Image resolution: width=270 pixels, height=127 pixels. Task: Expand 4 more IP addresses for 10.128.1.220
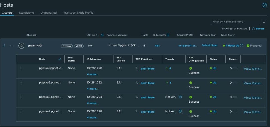point(92,74)
